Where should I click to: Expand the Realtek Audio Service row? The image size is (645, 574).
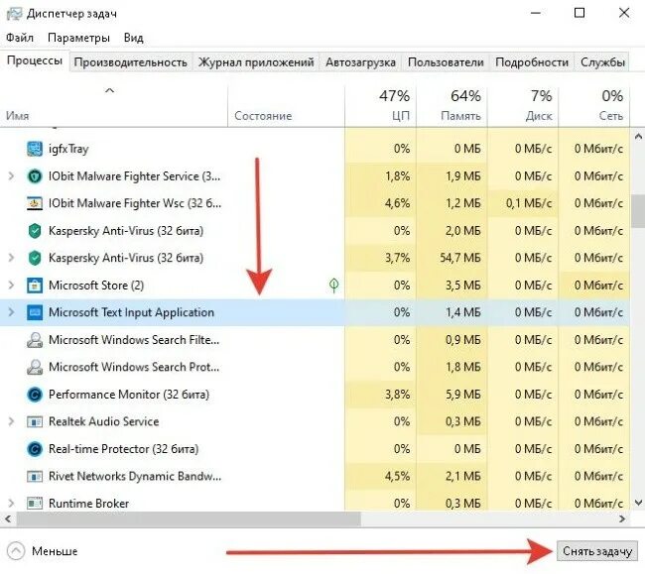tap(11, 421)
